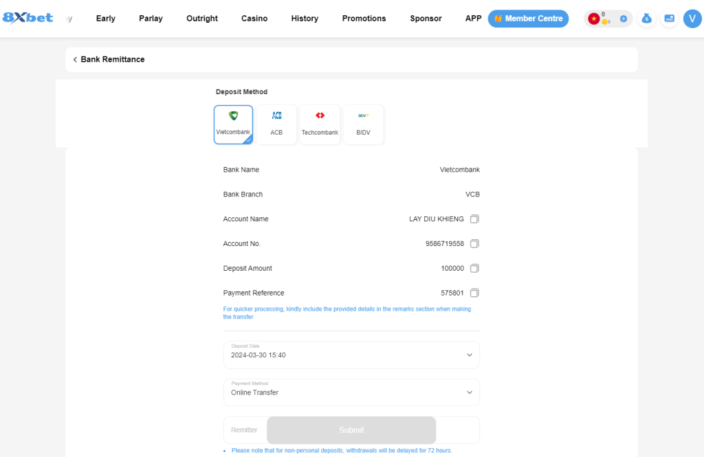Select Techcombank deposit method
The image size is (704, 457).
click(320, 124)
